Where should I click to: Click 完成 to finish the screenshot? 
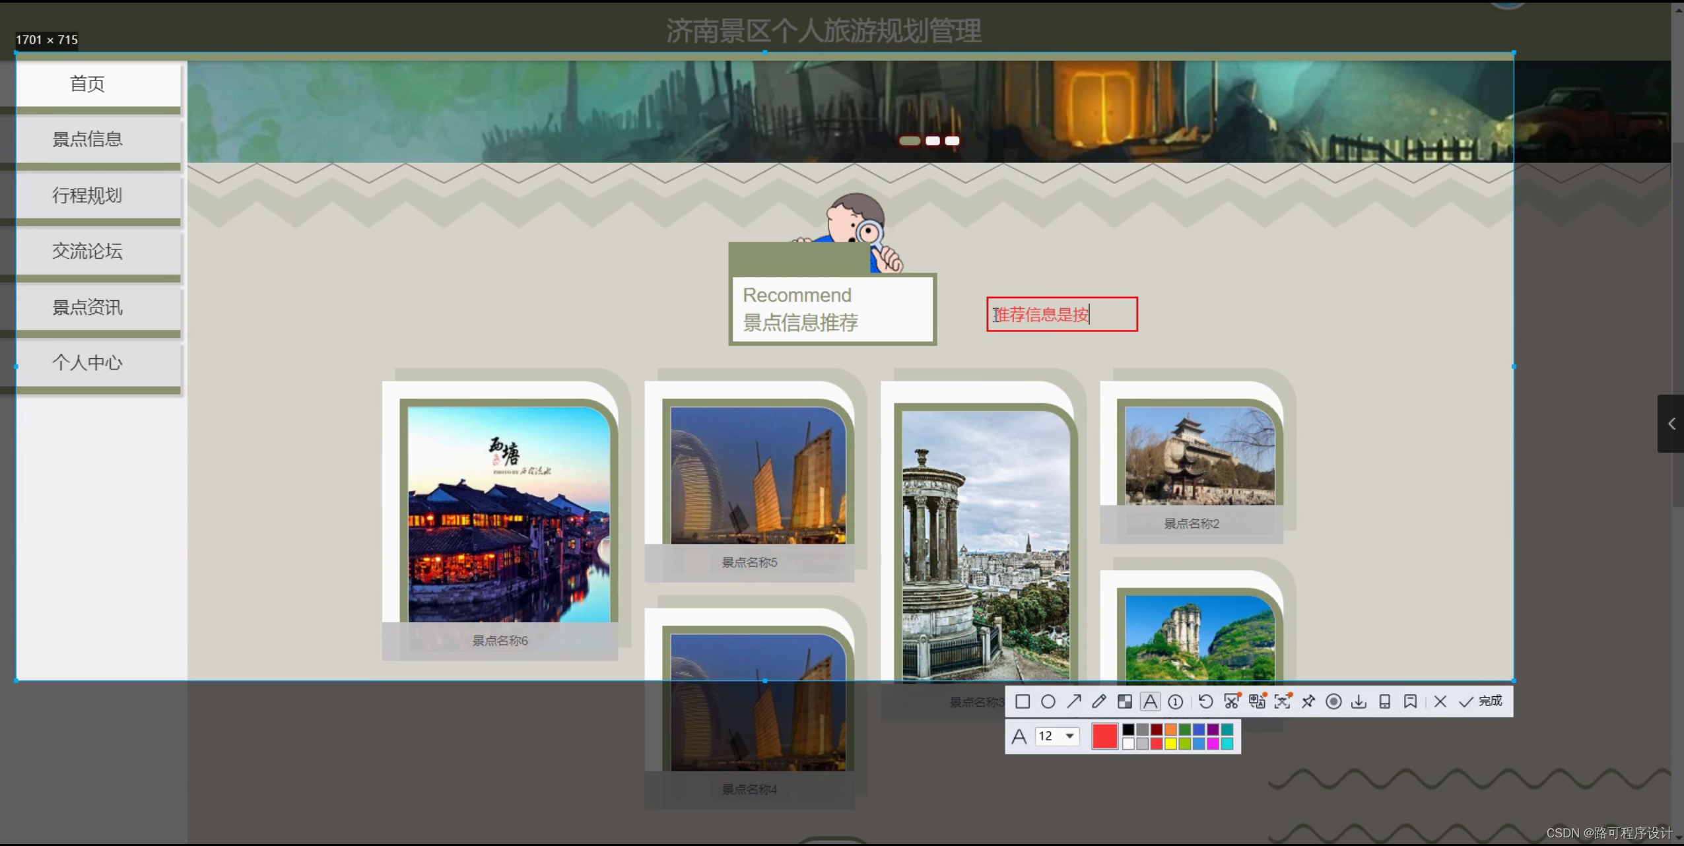[1482, 701]
